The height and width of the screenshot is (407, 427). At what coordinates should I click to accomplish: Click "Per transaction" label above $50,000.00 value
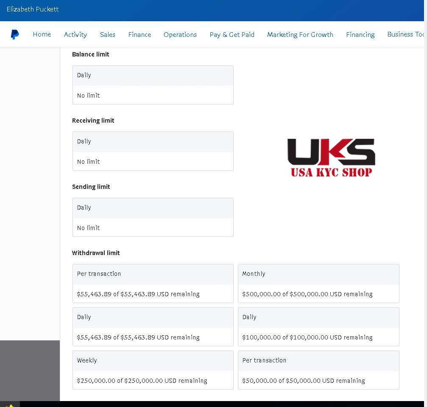(265, 360)
